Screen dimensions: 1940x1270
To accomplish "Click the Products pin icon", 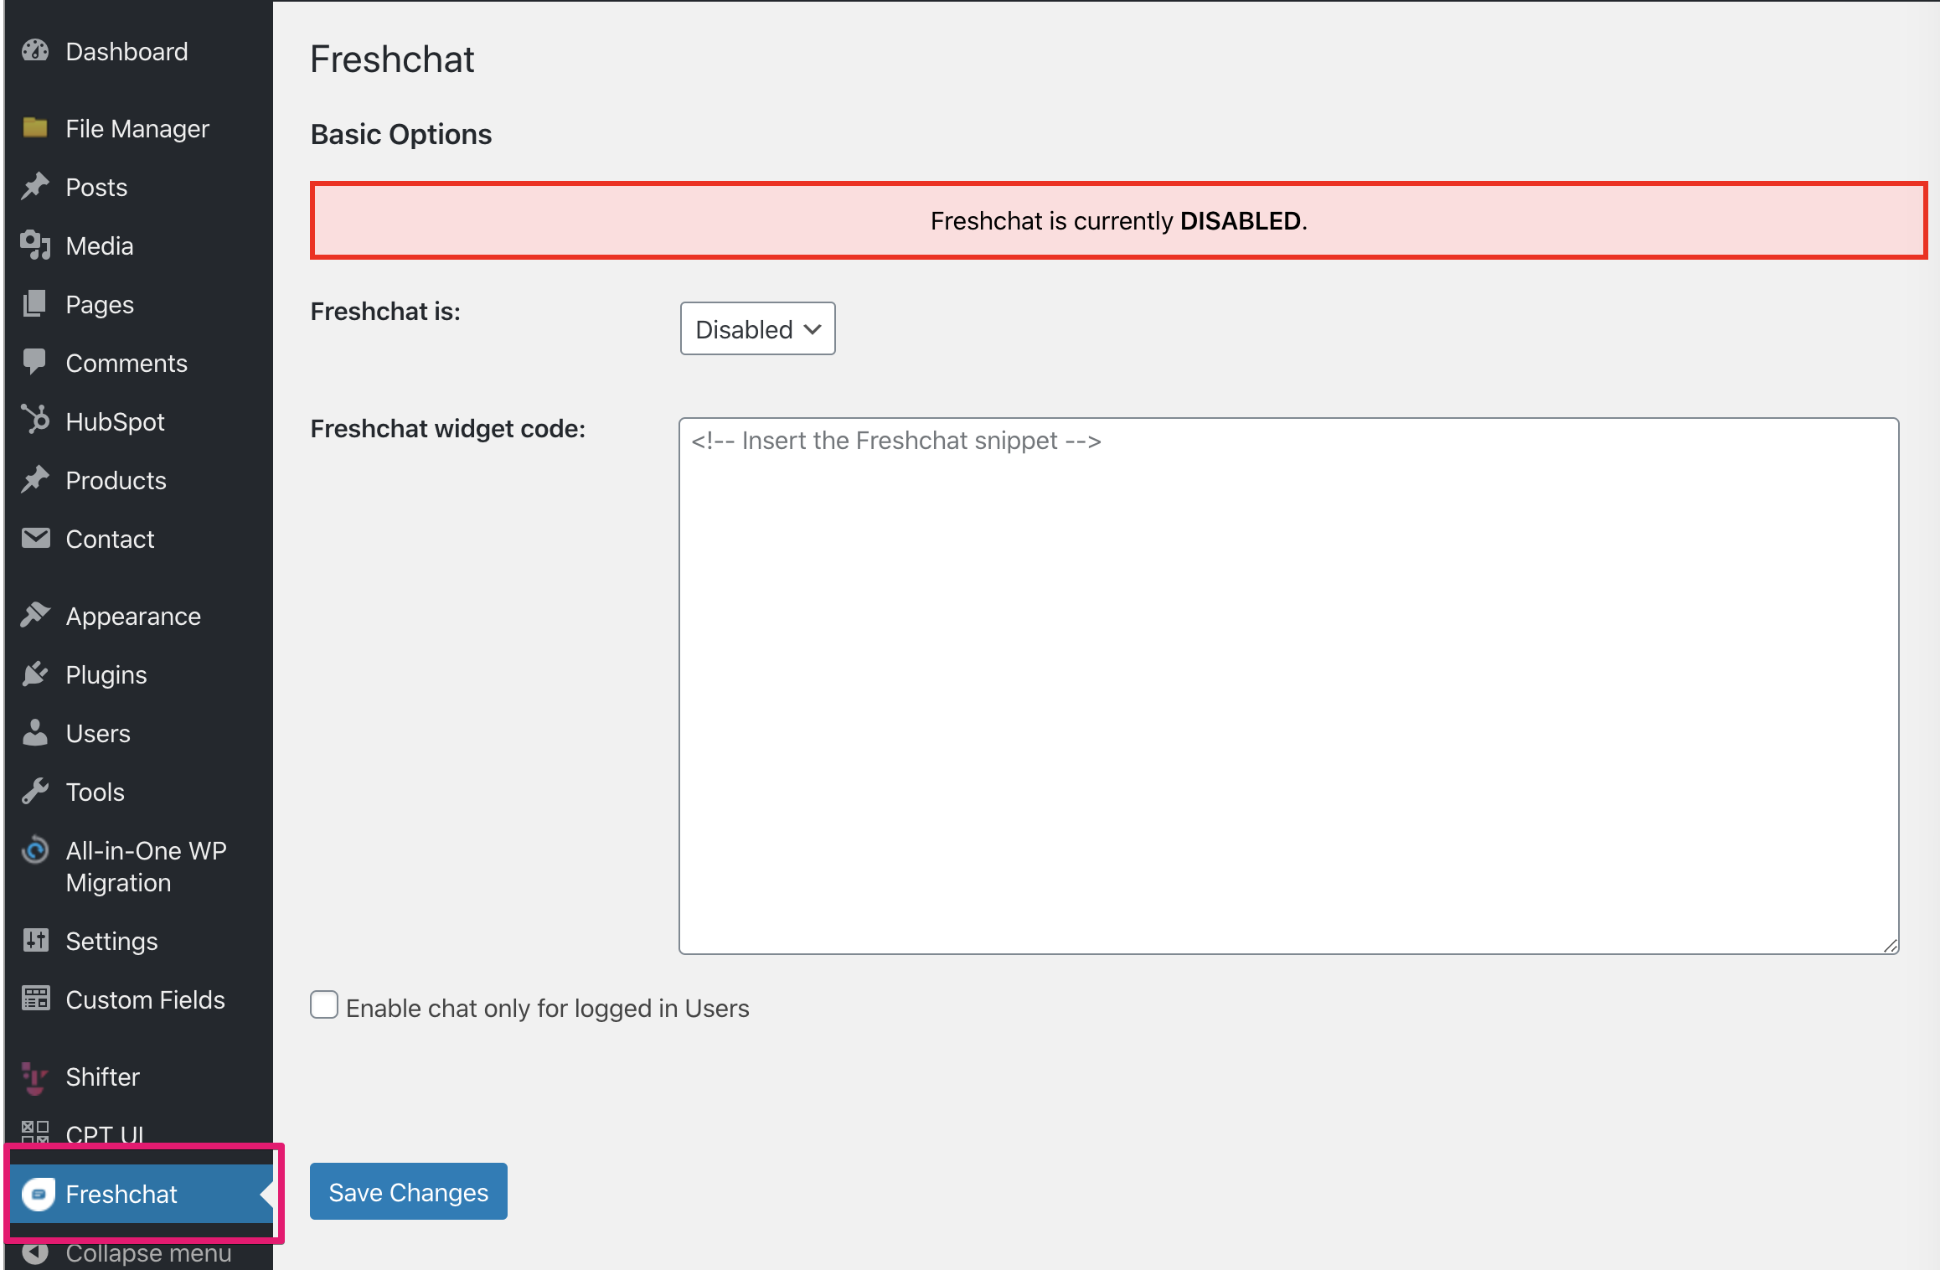I will pyautogui.click(x=35, y=479).
